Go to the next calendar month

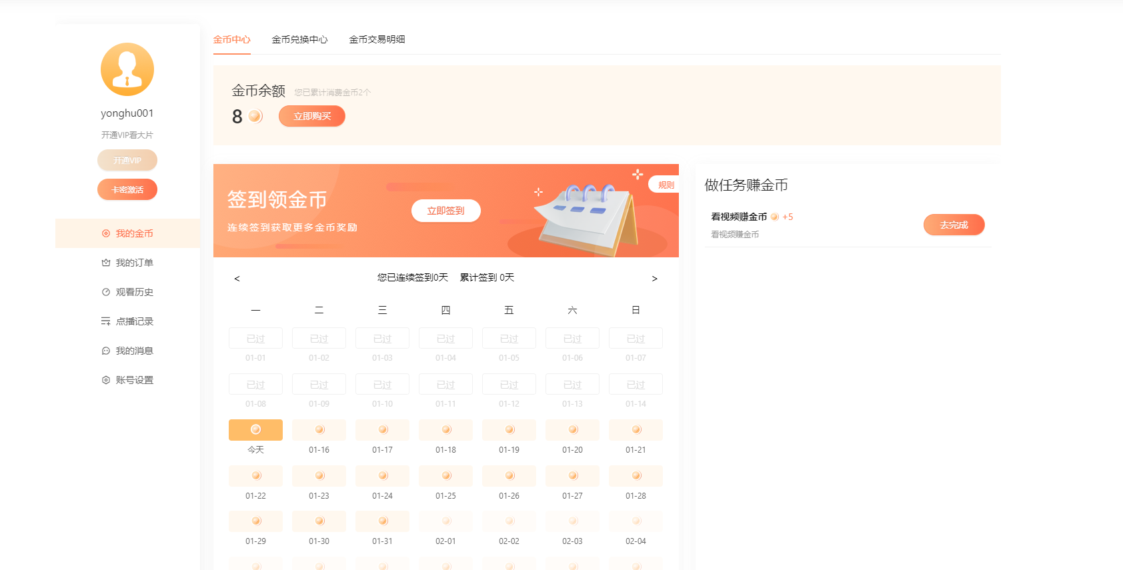pyautogui.click(x=655, y=279)
